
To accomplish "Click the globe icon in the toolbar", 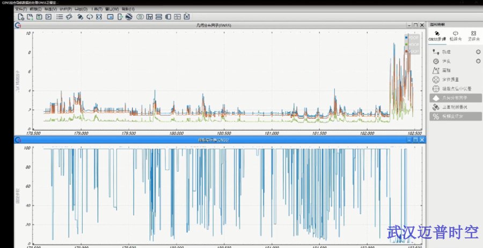I will pyautogui.click(x=129, y=17).
